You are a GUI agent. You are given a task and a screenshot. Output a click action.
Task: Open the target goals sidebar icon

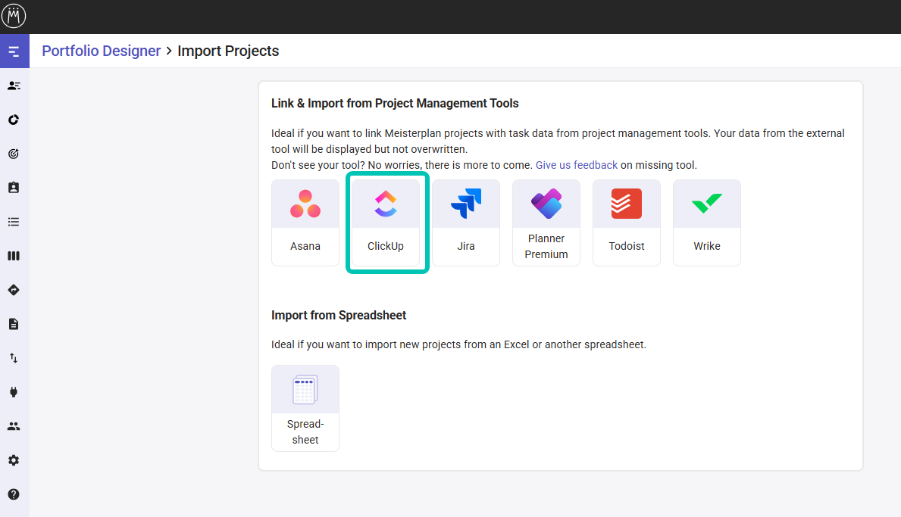[14, 154]
